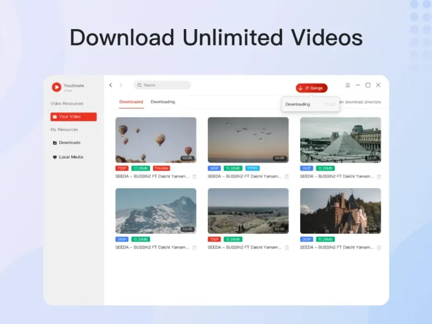Image resolution: width=432 pixels, height=324 pixels.
Task: Open the hot air balloons video thumbnail
Action: click(156, 140)
